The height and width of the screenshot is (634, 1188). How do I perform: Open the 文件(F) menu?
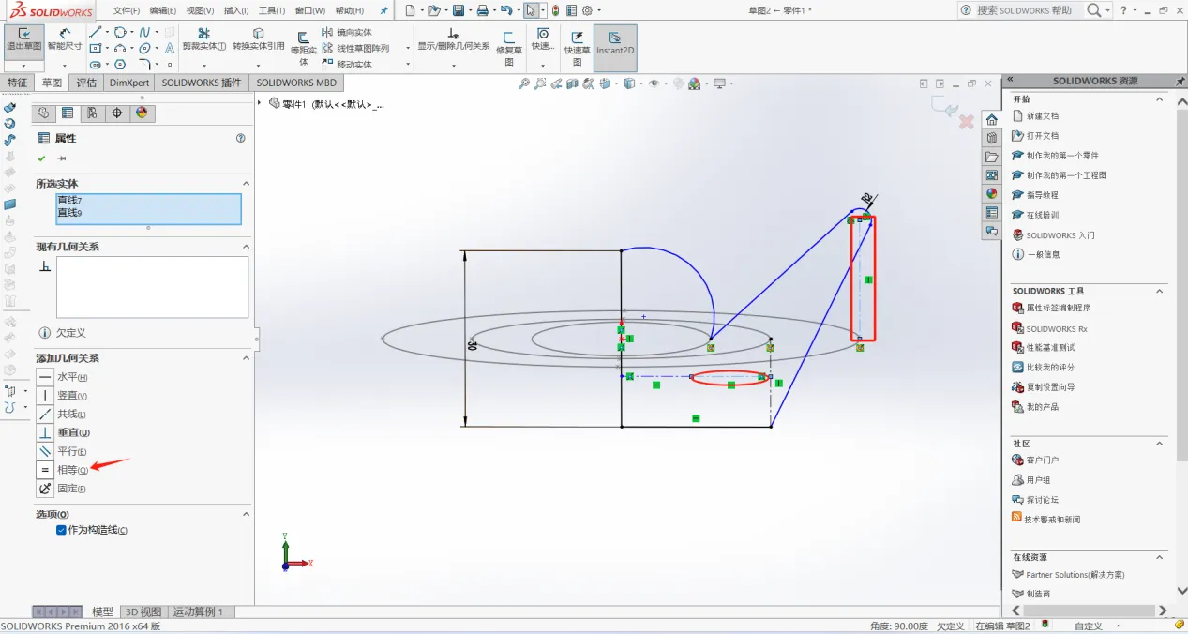click(x=127, y=10)
